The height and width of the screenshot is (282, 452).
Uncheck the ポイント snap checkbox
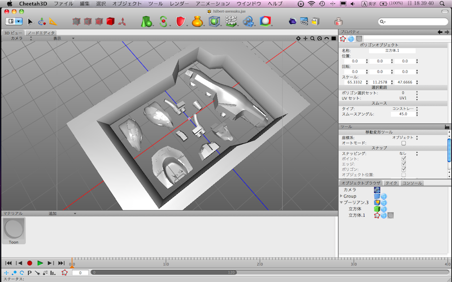403,158
